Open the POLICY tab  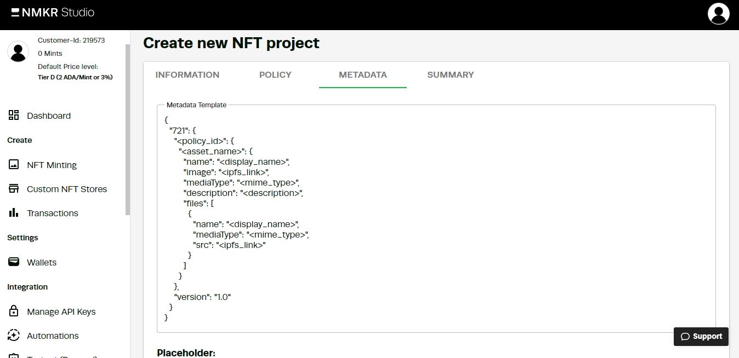(275, 74)
